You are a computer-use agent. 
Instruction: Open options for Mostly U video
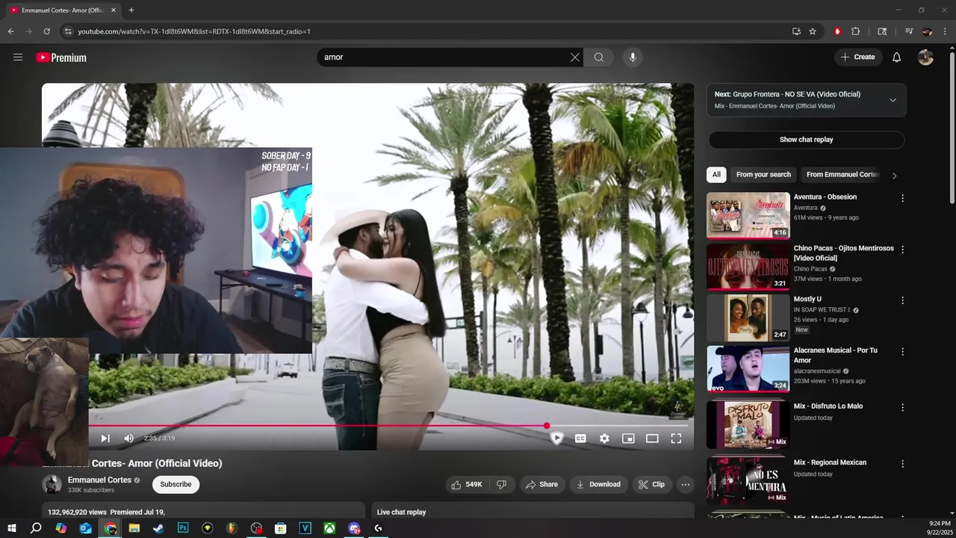coord(902,300)
